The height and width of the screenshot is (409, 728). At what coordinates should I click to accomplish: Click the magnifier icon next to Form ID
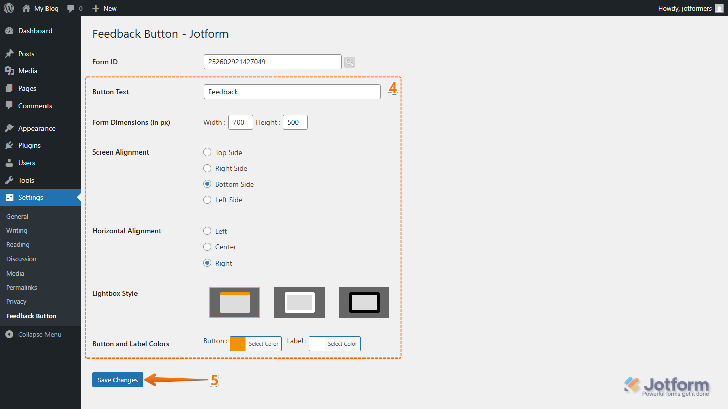point(349,62)
